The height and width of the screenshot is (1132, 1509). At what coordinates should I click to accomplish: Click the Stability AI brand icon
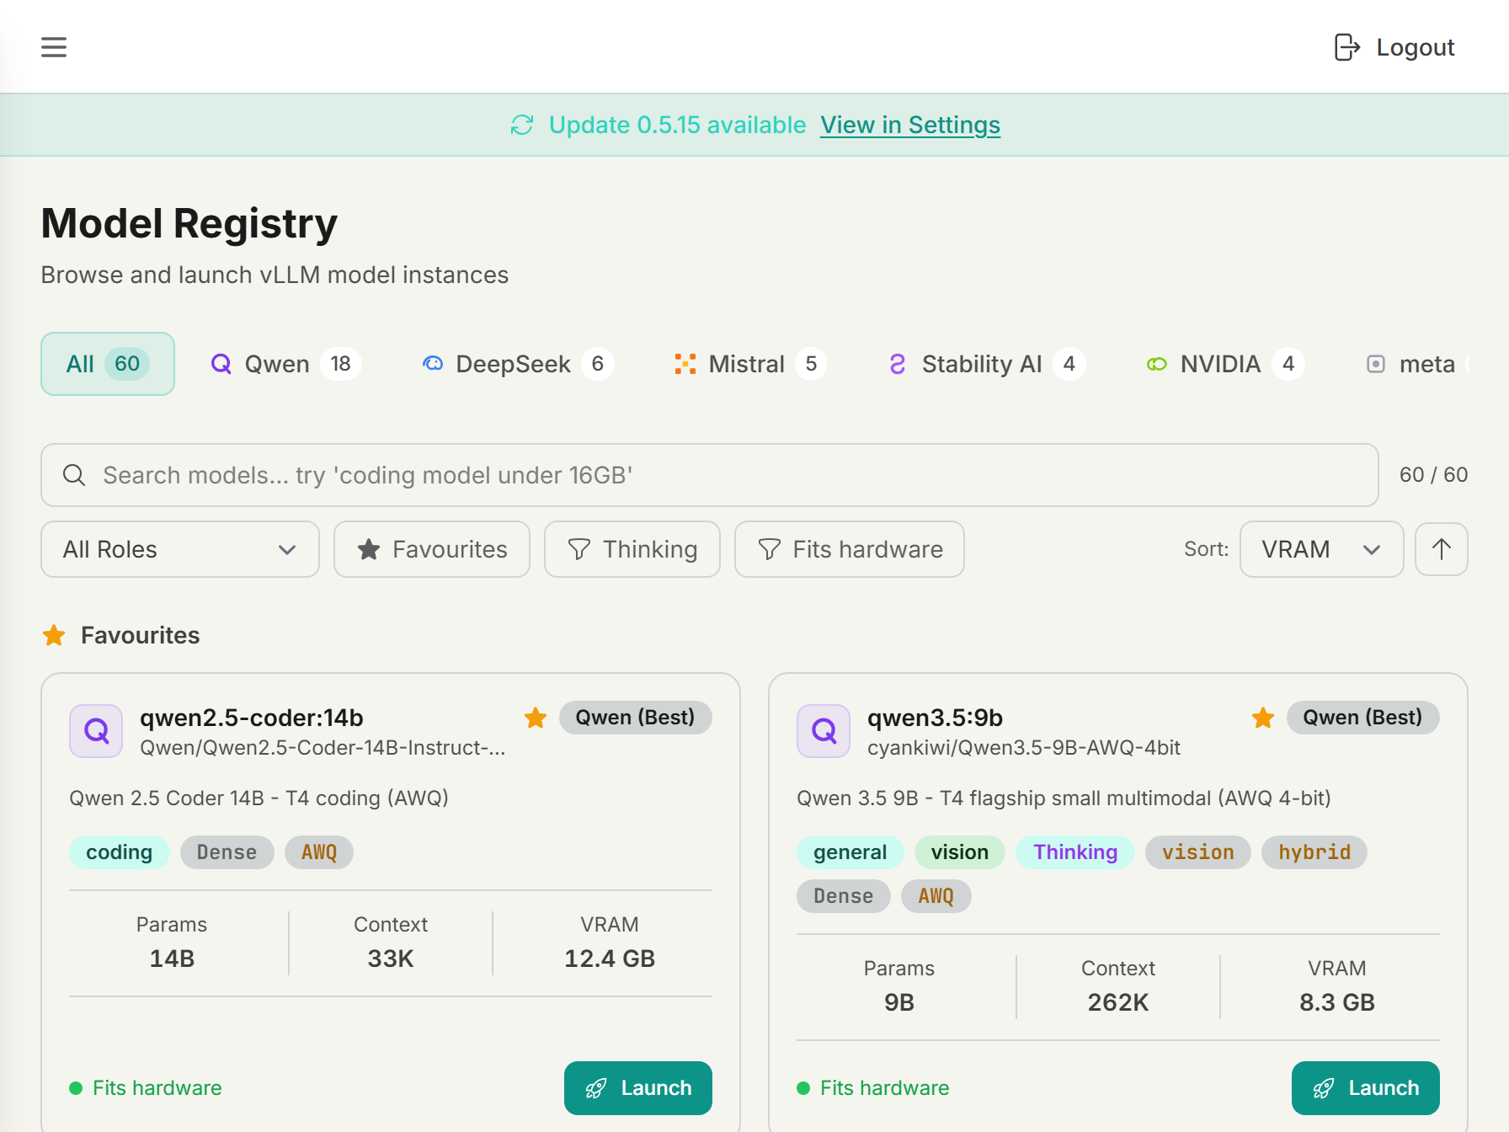click(x=897, y=363)
